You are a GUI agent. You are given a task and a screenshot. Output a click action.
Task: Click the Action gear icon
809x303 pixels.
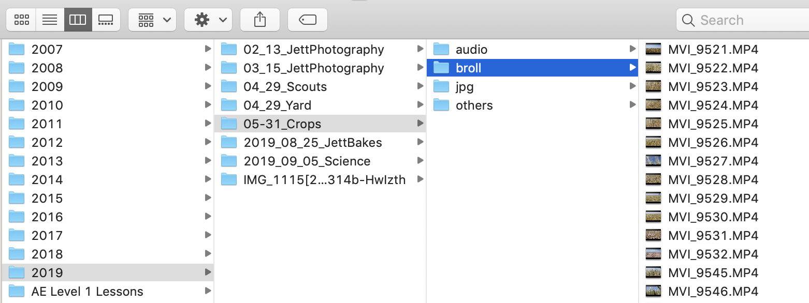pos(202,19)
